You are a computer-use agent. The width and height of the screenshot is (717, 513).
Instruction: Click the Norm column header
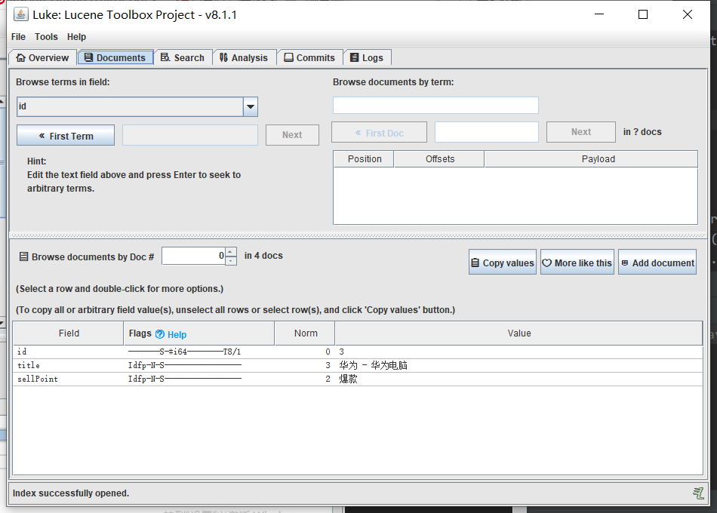(x=305, y=333)
